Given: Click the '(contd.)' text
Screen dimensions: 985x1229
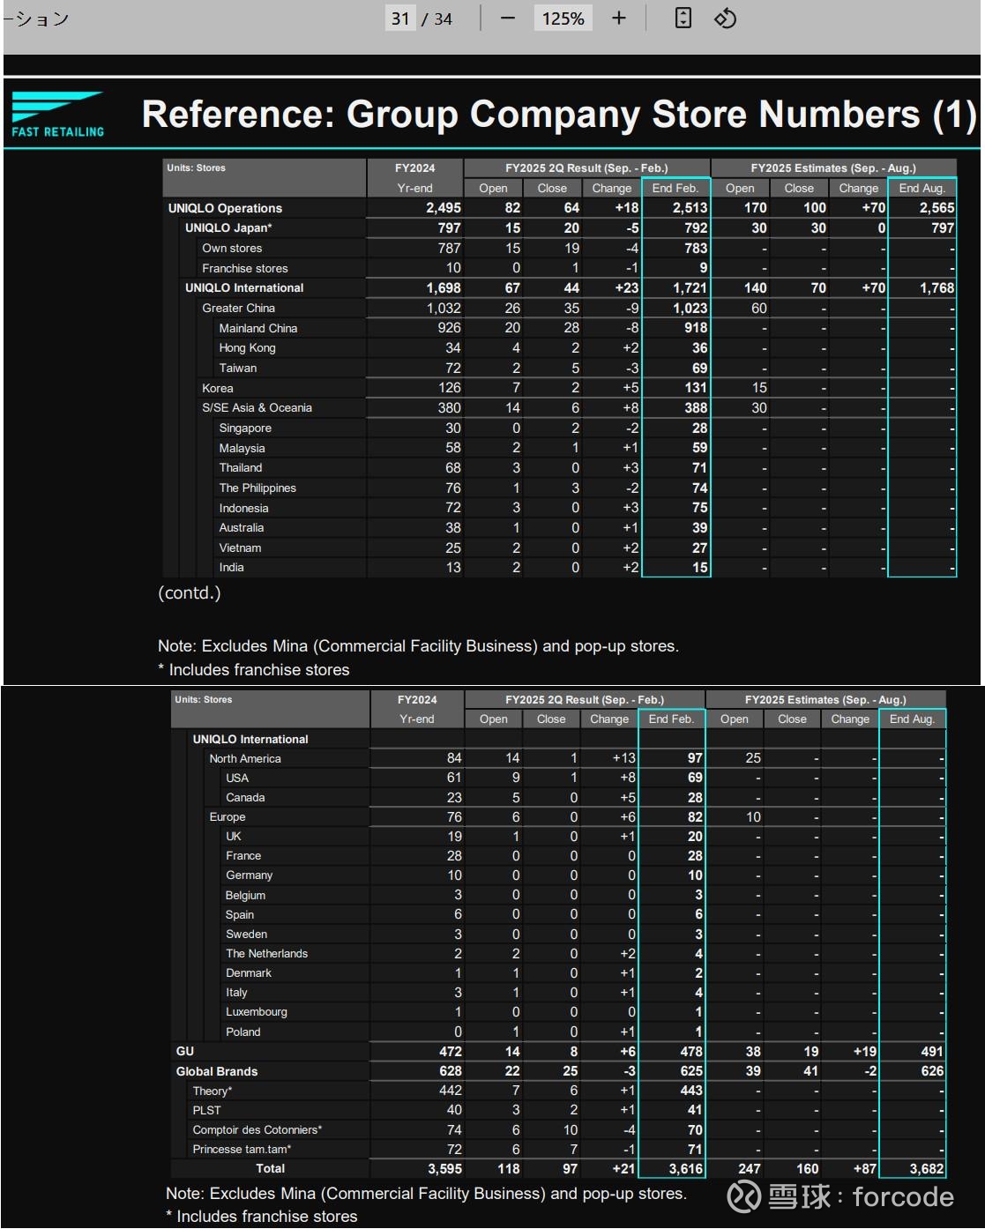Looking at the screenshot, I should tap(190, 593).
